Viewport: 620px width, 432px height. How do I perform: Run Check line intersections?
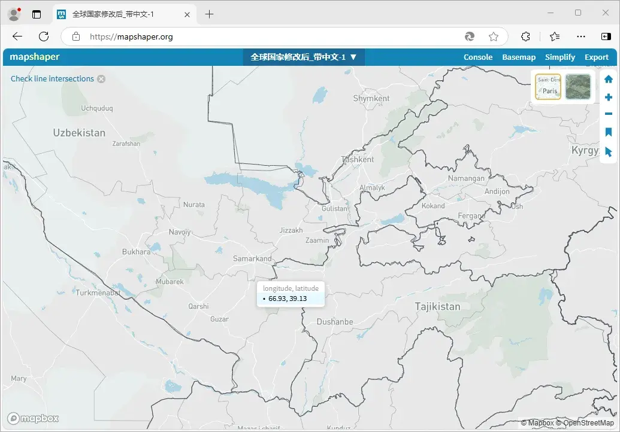[52, 78]
